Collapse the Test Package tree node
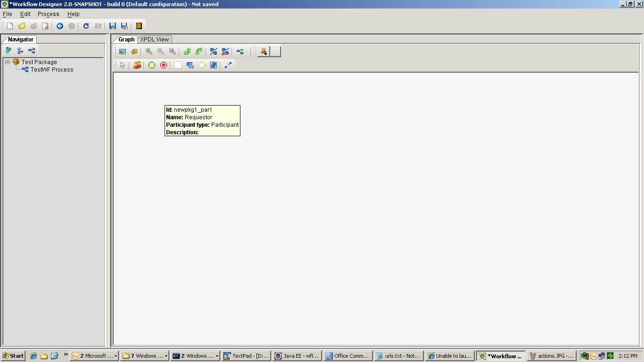The height and width of the screenshot is (362, 644). coord(8,62)
